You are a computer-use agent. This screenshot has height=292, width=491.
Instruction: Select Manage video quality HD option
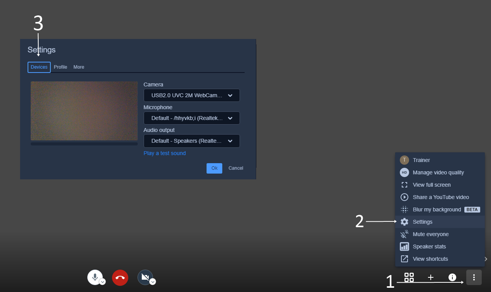coord(440,172)
